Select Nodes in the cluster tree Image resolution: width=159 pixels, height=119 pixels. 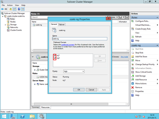(x=13, y=22)
